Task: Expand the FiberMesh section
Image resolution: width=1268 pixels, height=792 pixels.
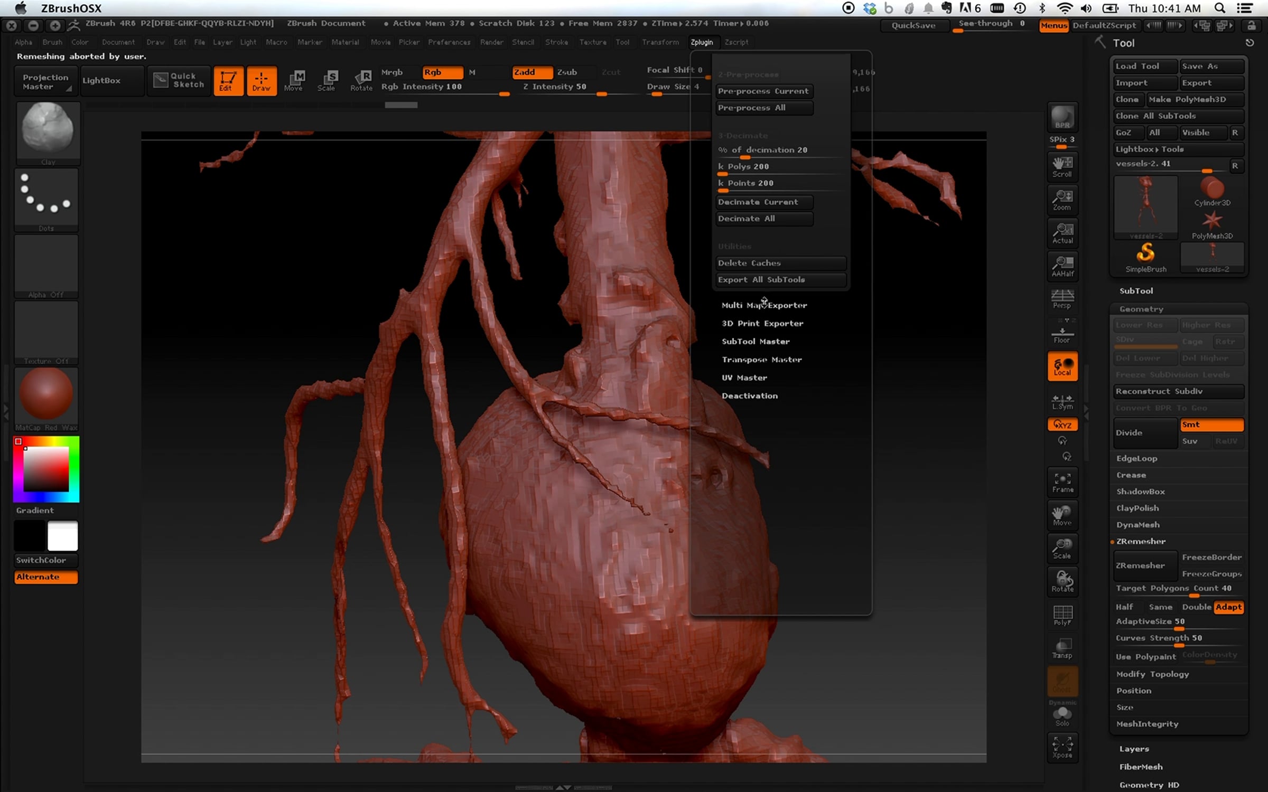Action: click(x=1141, y=767)
